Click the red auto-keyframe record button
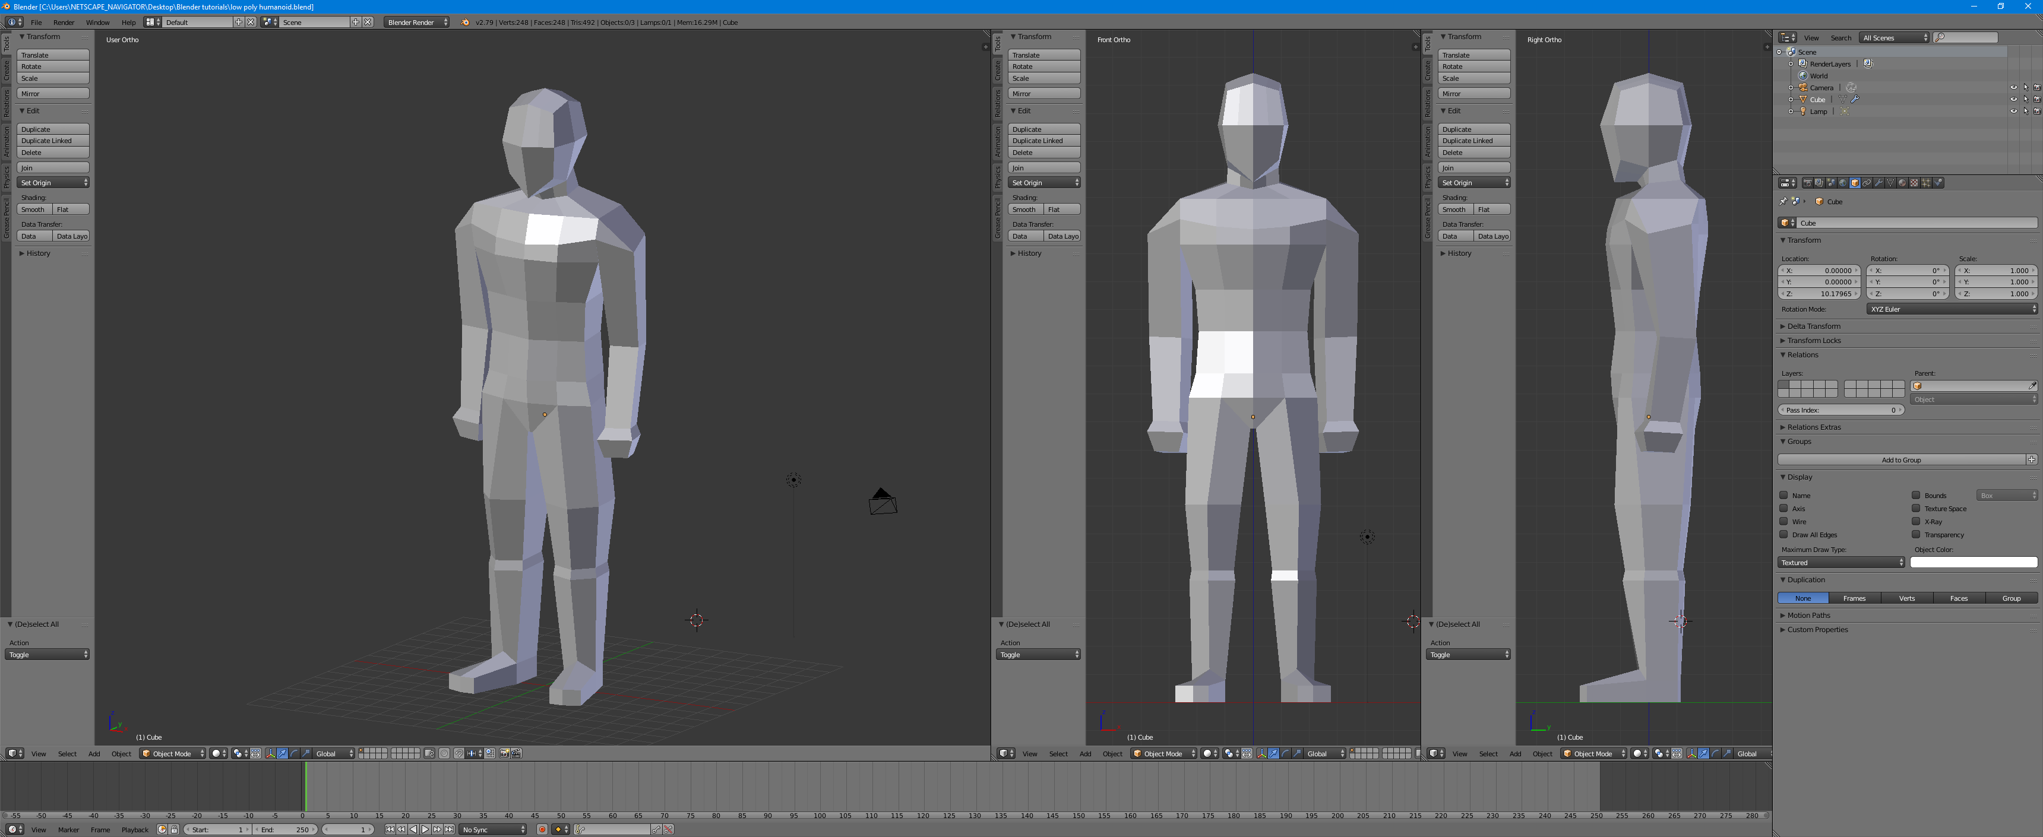The height and width of the screenshot is (837, 2043). pos(542,829)
